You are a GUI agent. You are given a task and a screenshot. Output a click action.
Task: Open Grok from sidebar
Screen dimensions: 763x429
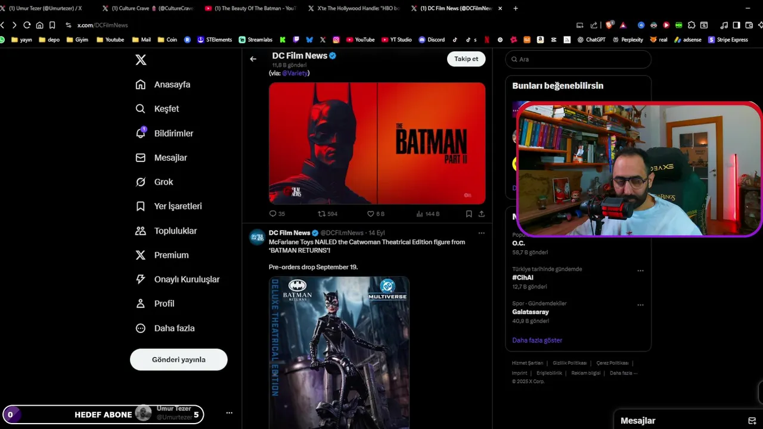(154, 182)
